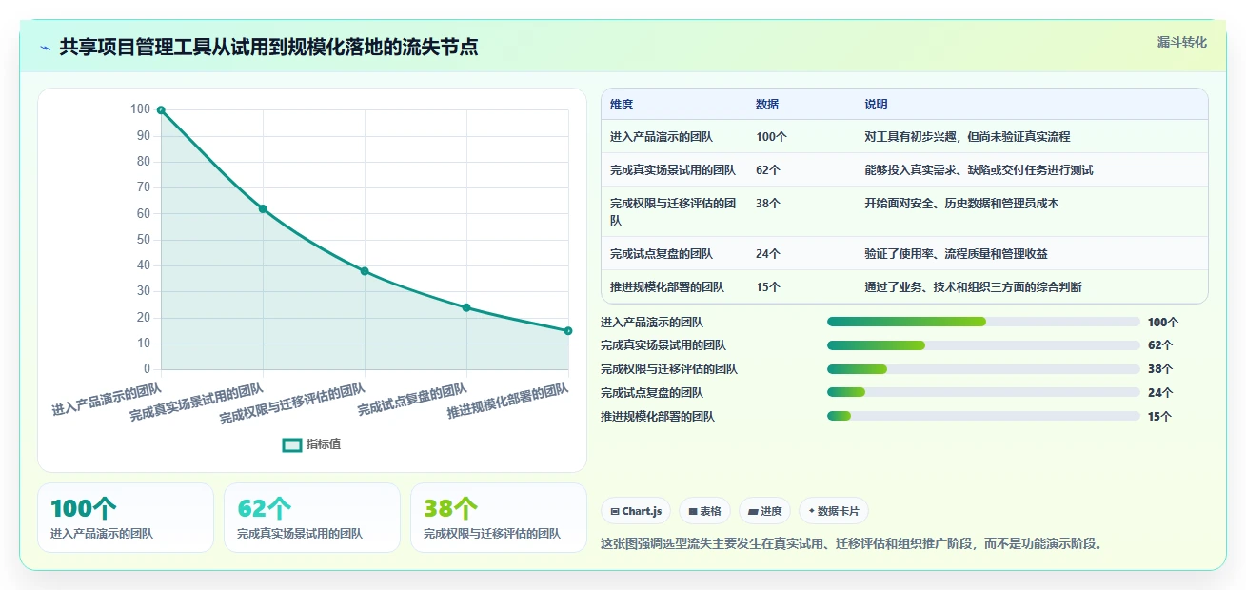Click table description 能够投入真实需求、缺陷或交付任务进行测试
The width and height of the screenshot is (1246, 590).
point(979,170)
